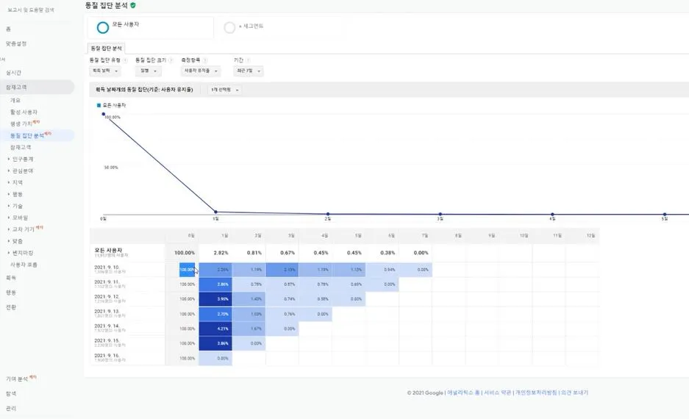Open the 1개 선택됨 cohort selection dropdown

[x=224, y=90]
